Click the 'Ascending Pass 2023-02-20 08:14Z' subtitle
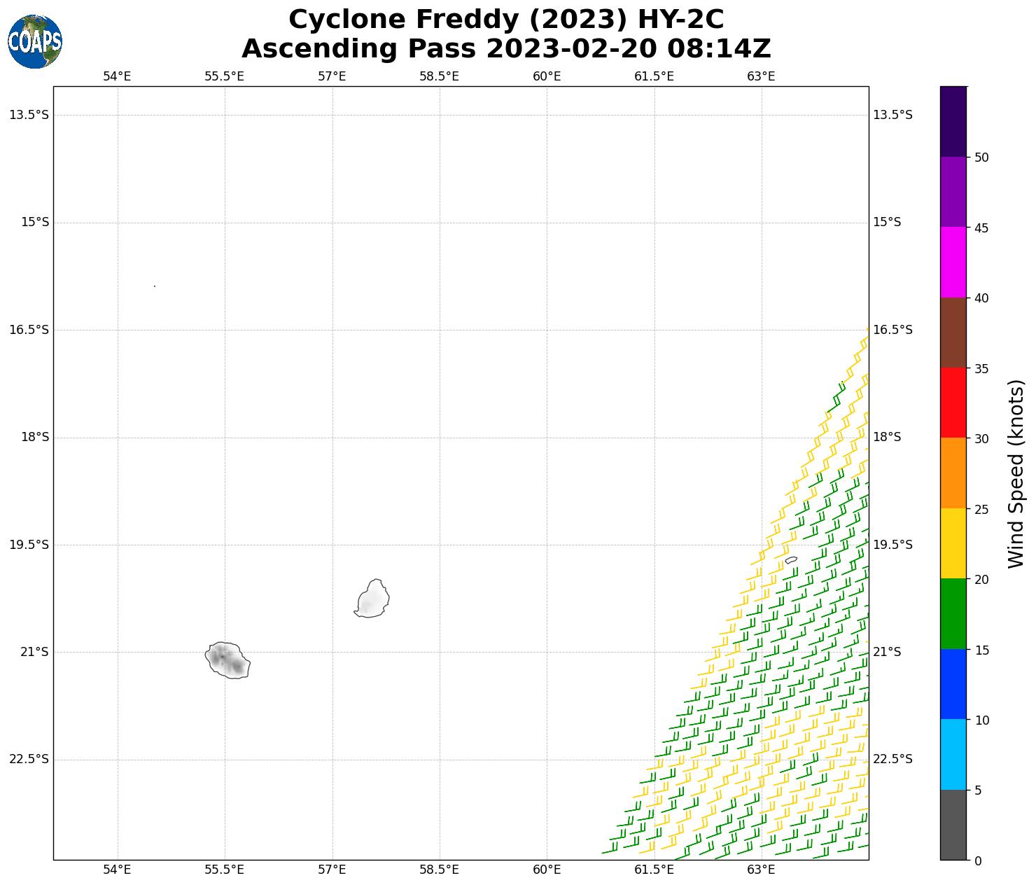 505,49
